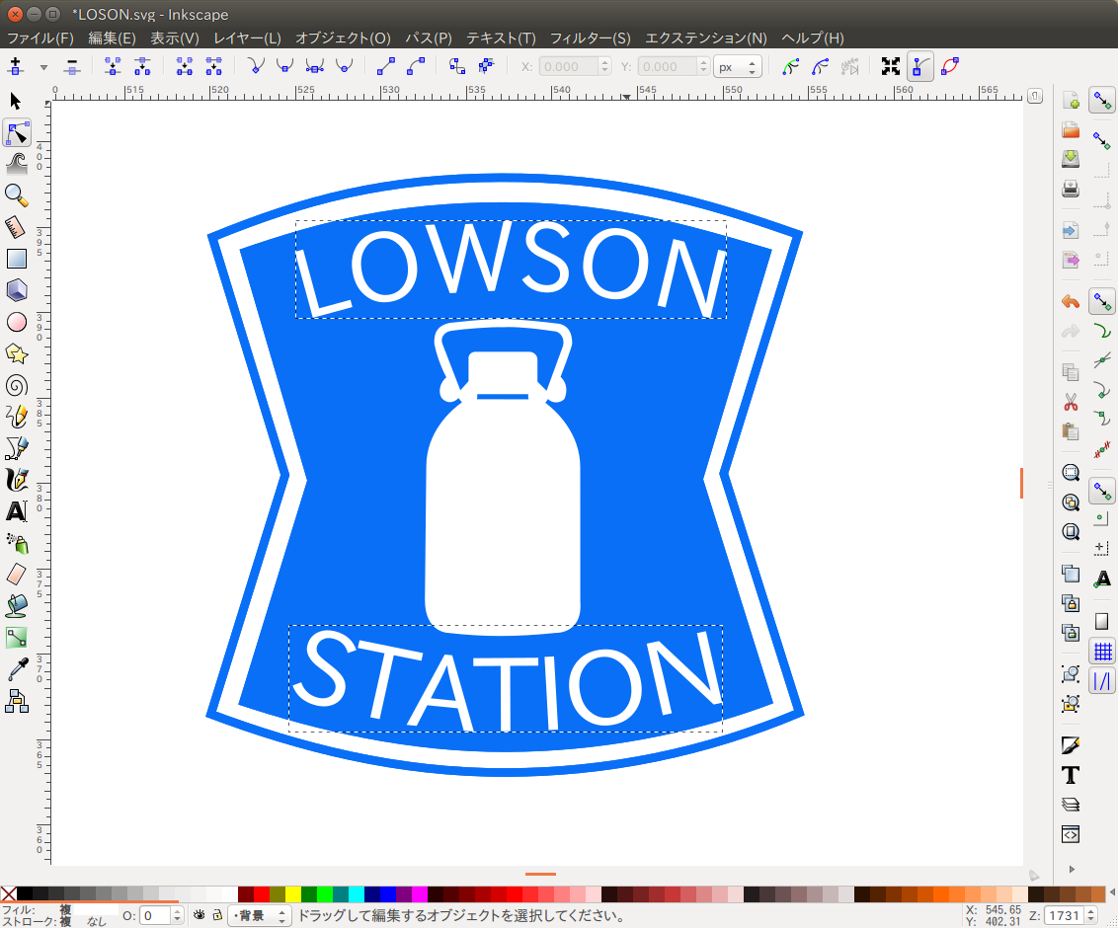Open the px units dropdown

[737, 67]
